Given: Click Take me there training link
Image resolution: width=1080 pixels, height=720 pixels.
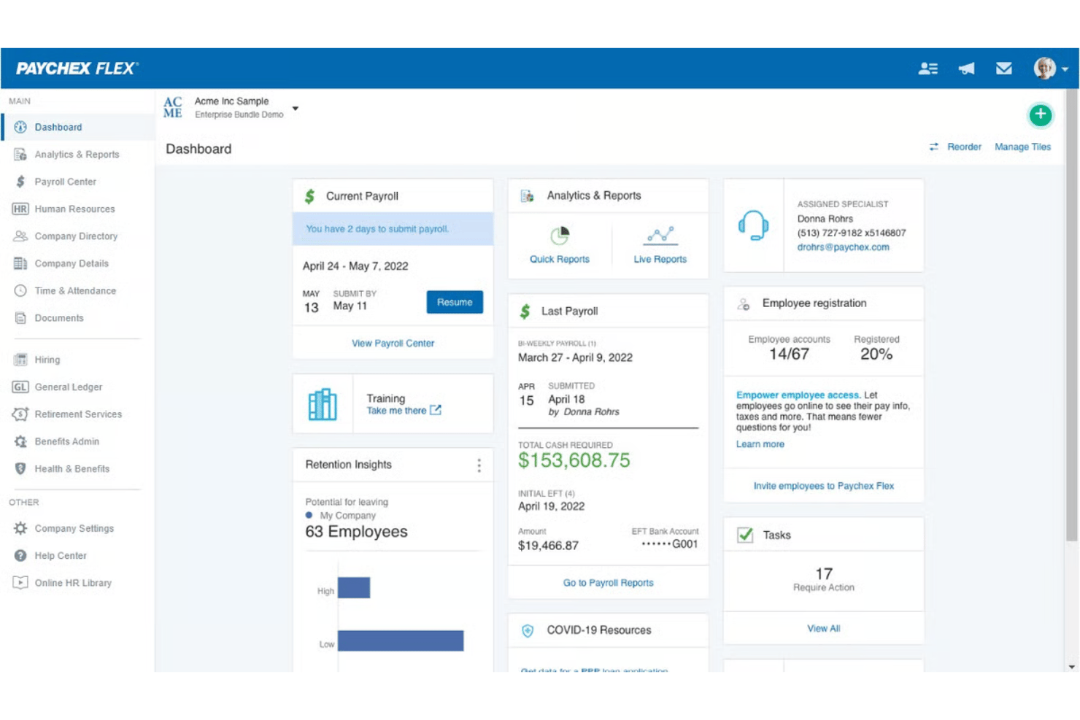Looking at the screenshot, I should [x=404, y=411].
